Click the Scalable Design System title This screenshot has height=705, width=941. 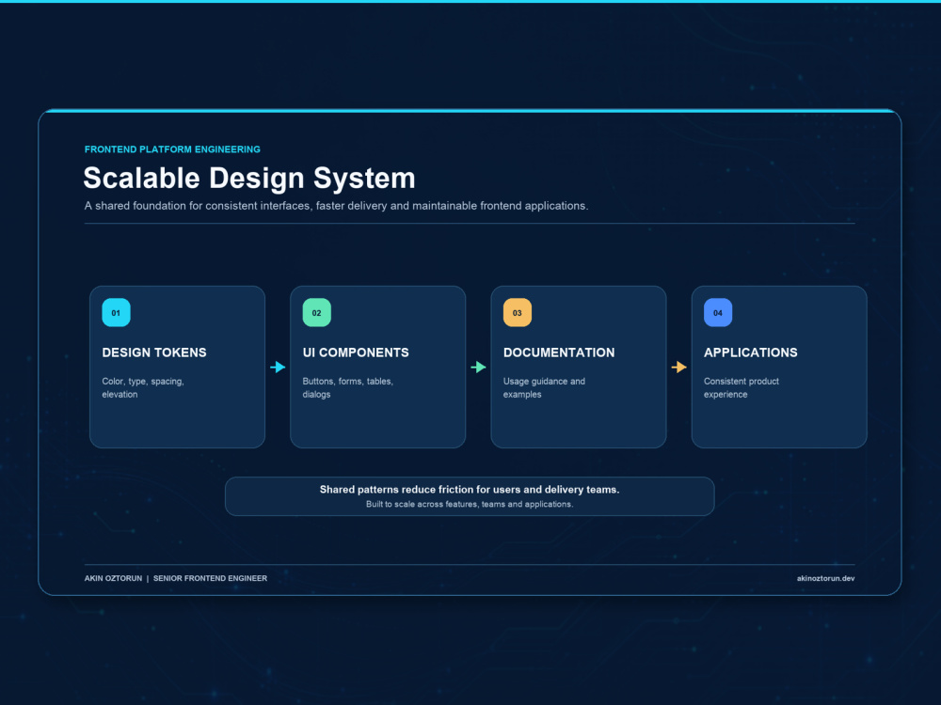[x=249, y=178]
